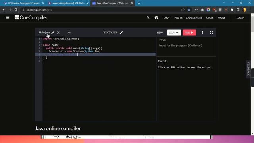This screenshot has width=254, height=143.
Task: Bookmark this page with the star icon
Action: [x=189, y=10]
